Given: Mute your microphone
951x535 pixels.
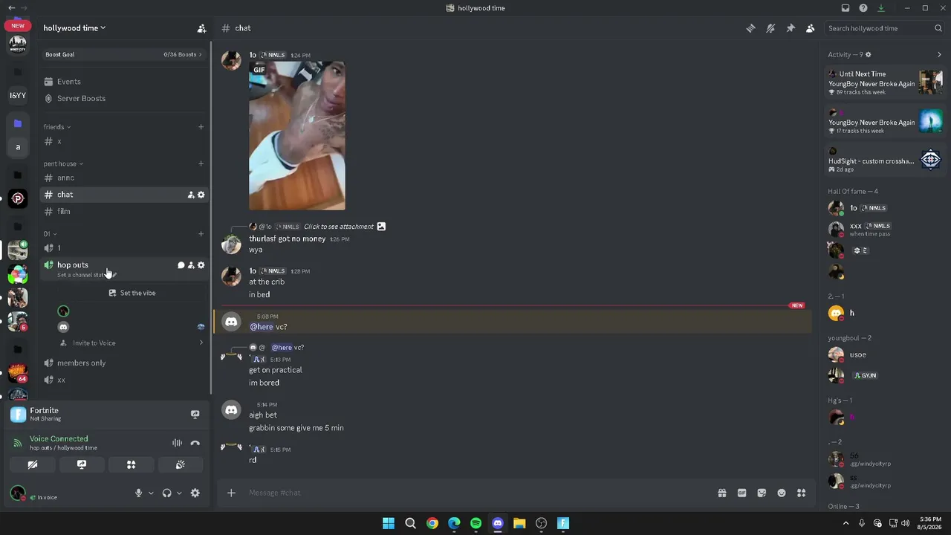Looking at the screenshot, I should (138, 493).
